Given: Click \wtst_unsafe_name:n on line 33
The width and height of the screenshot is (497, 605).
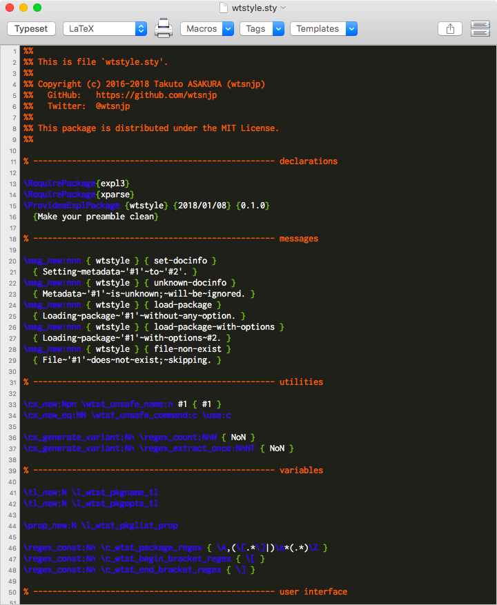Looking at the screenshot, I should (127, 404).
